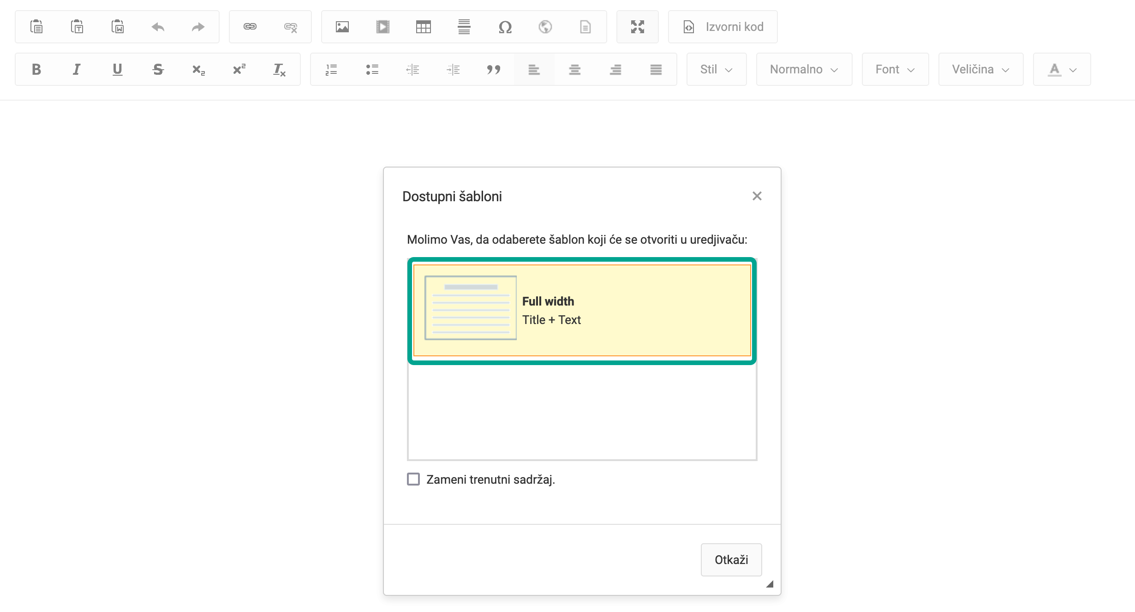Open the Stil dropdown
This screenshot has height=612, width=1135.
pos(716,69)
